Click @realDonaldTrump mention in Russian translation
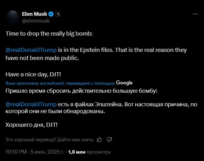The width and height of the screenshot is (204, 161). pos(31,104)
